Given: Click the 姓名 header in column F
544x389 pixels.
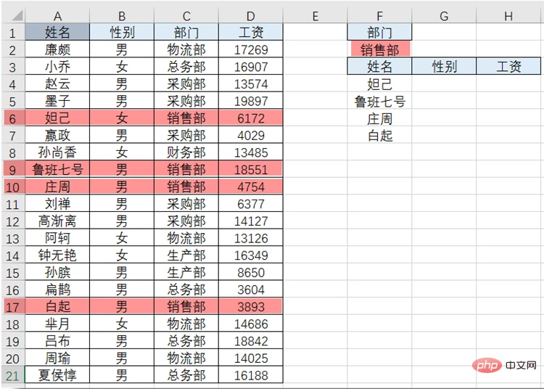Looking at the screenshot, I should click(x=379, y=66).
